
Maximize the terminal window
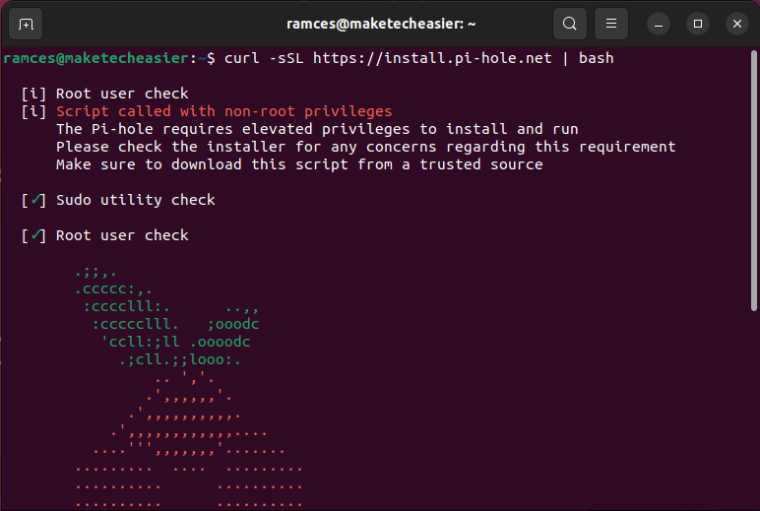pos(697,24)
